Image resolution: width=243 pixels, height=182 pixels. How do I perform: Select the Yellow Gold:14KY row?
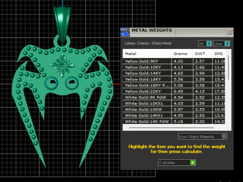[174, 73]
